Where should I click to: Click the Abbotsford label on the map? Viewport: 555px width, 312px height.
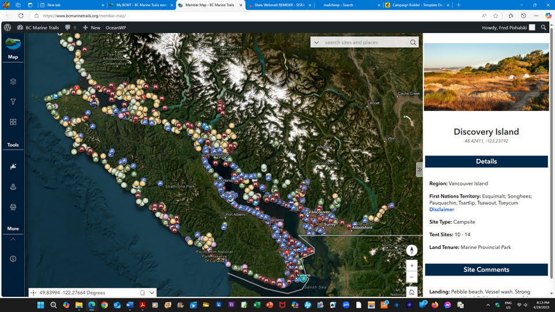point(362,228)
